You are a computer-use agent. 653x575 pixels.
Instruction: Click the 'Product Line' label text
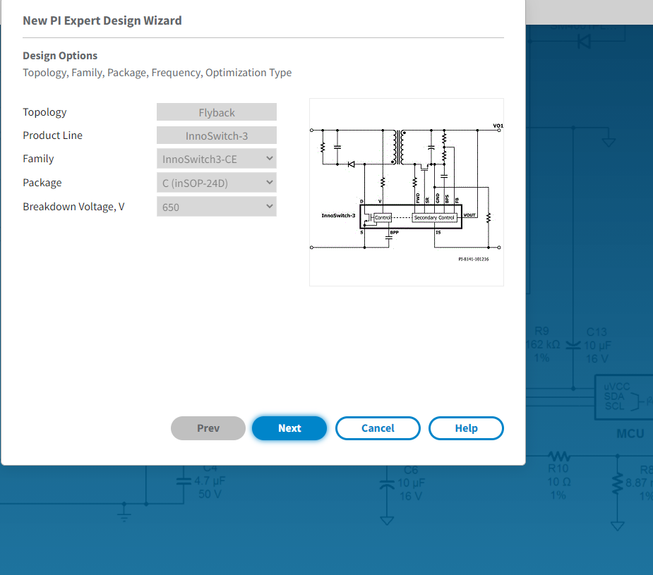point(52,135)
